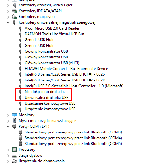Expand the Procesory node
Screen dimensions: 143x163
coord(8,150)
